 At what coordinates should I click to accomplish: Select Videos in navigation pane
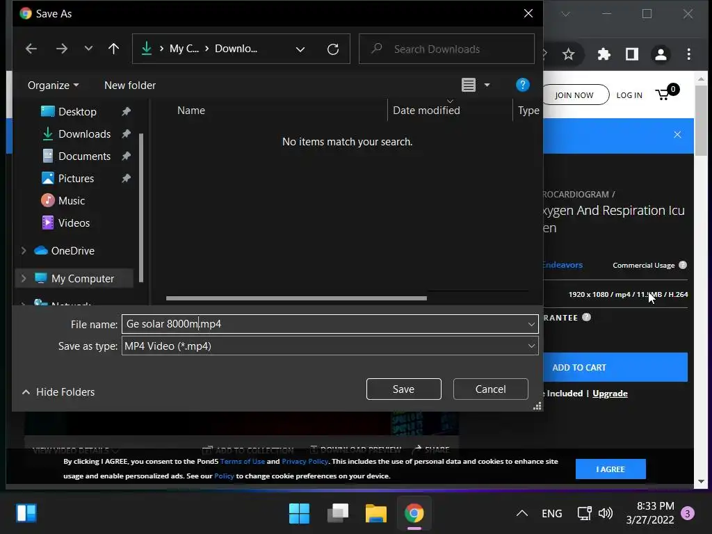[74, 223]
